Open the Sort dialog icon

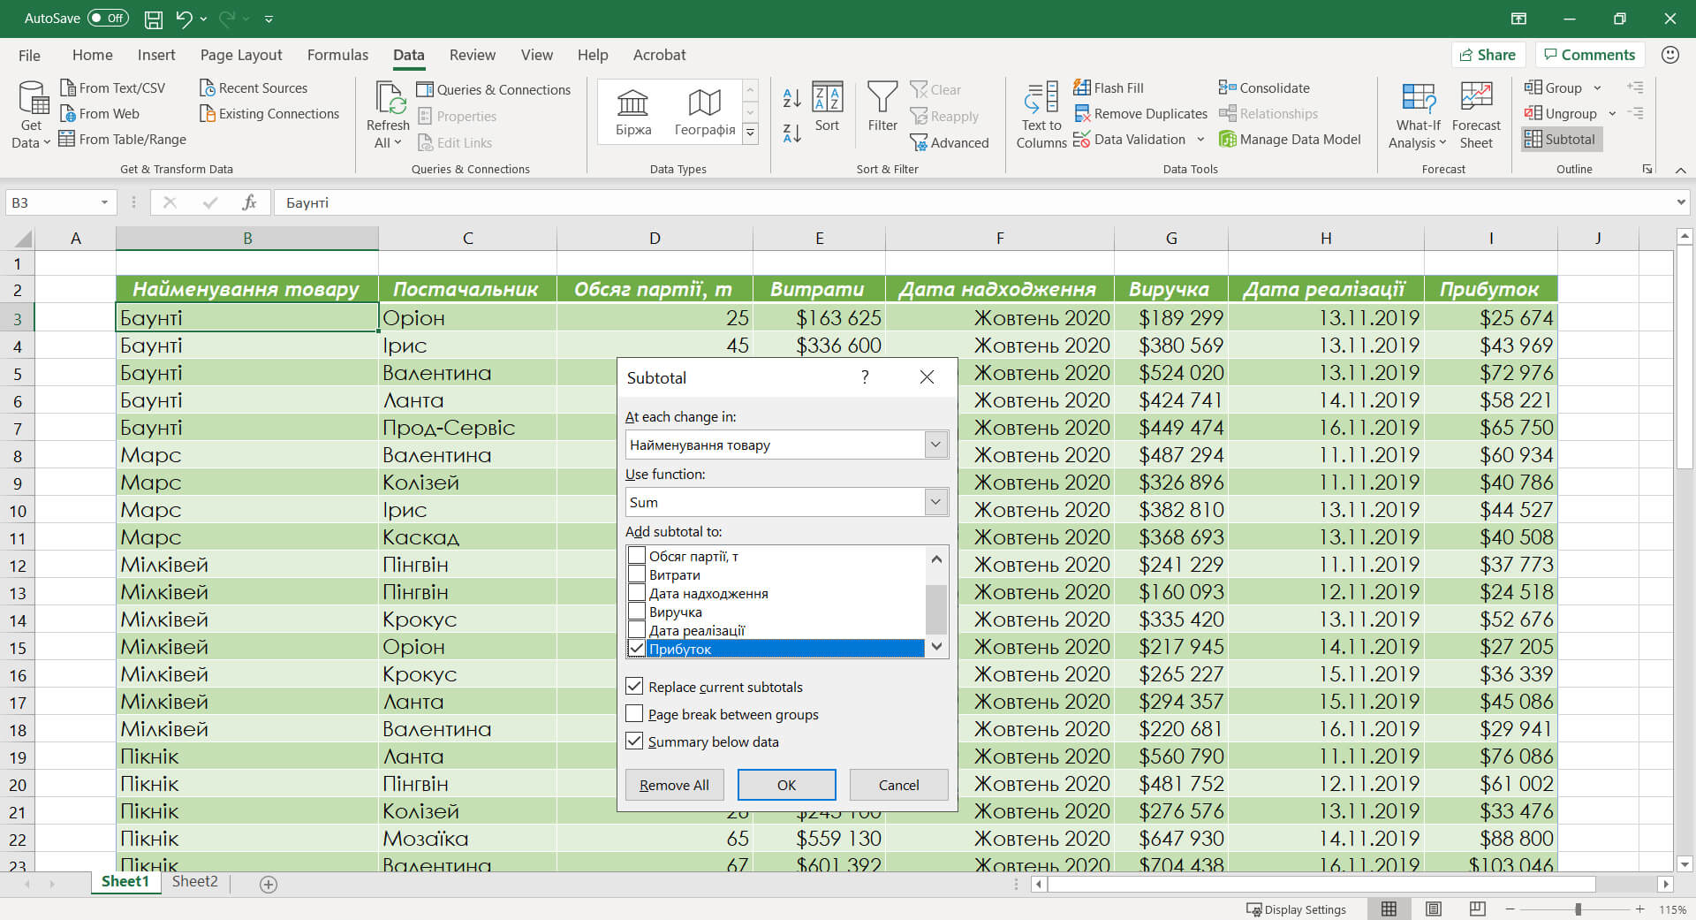[827, 97]
